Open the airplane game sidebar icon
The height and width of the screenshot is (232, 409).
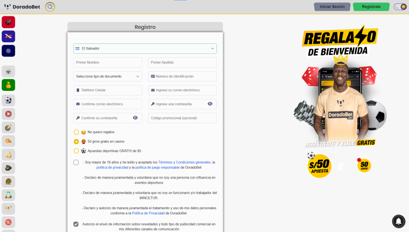(x=8, y=36)
